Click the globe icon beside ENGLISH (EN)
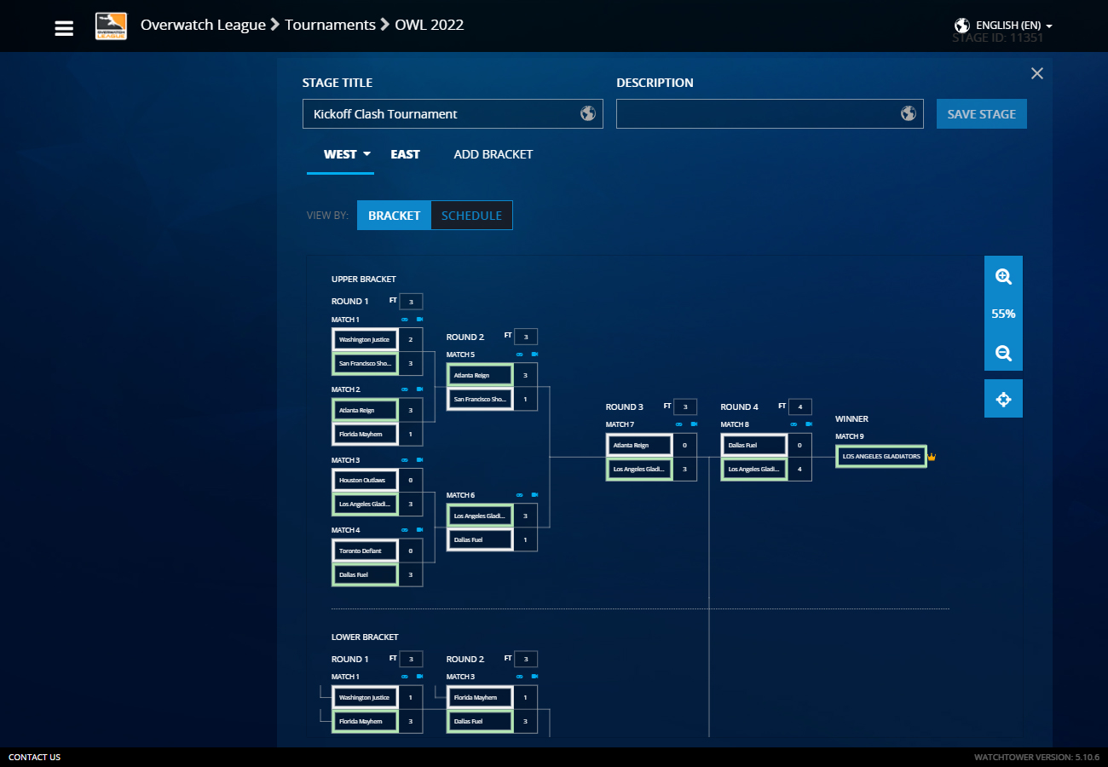Image resolution: width=1108 pixels, height=767 pixels. [962, 26]
